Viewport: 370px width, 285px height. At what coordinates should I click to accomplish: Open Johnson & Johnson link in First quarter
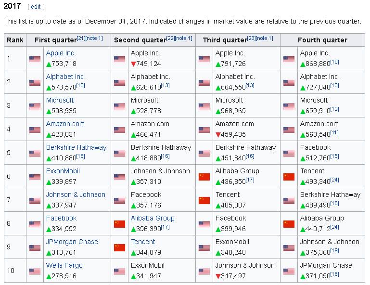(x=76, y=195)
